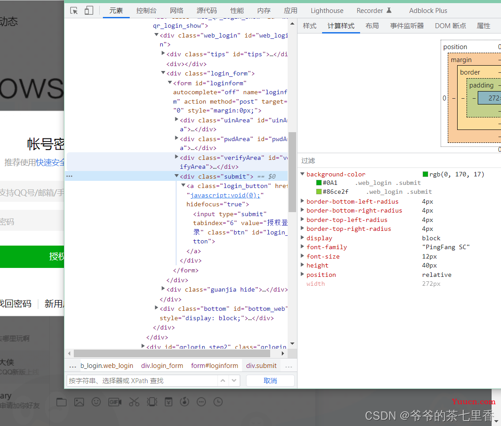Collapse background-color computed property
Screen dimensions: 501x426
coord(302,174)
